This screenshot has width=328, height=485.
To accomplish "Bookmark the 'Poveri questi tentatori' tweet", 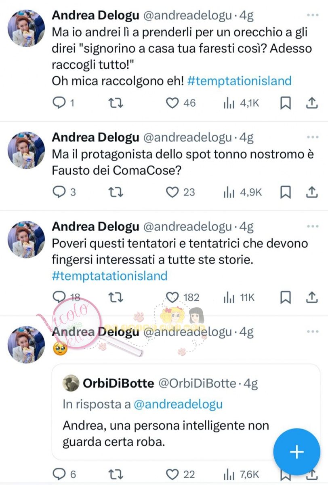I will coord(285,298).
